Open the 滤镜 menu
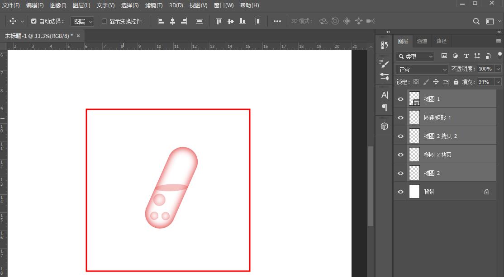The image size is (504, 277). (153, 5)
